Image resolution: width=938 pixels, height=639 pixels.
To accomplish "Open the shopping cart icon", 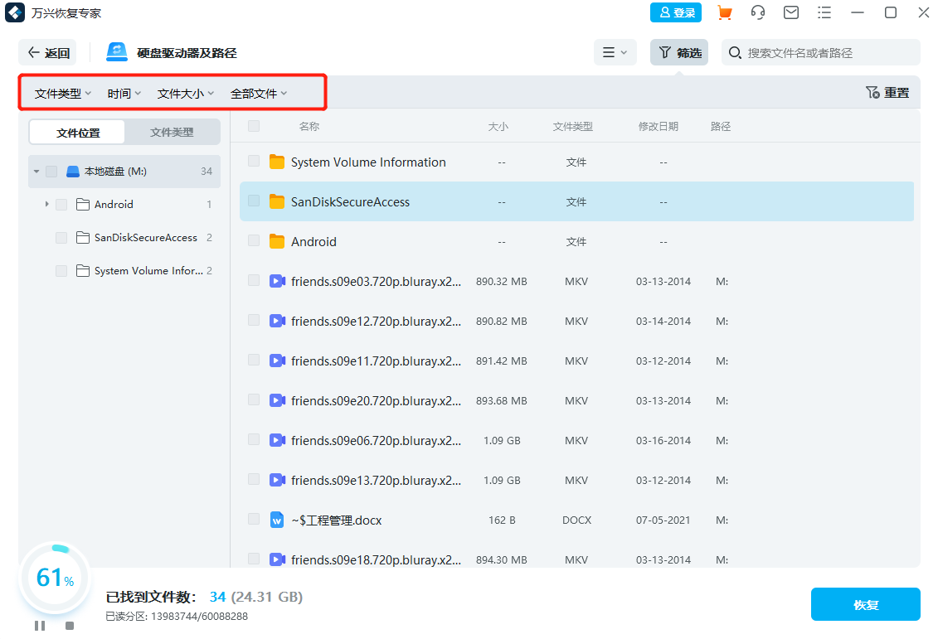I will pos(724,12).
